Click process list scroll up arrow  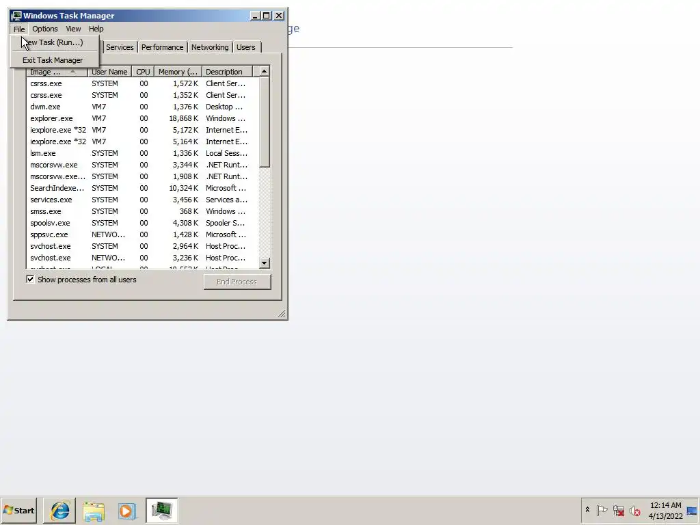pos(265,71)
